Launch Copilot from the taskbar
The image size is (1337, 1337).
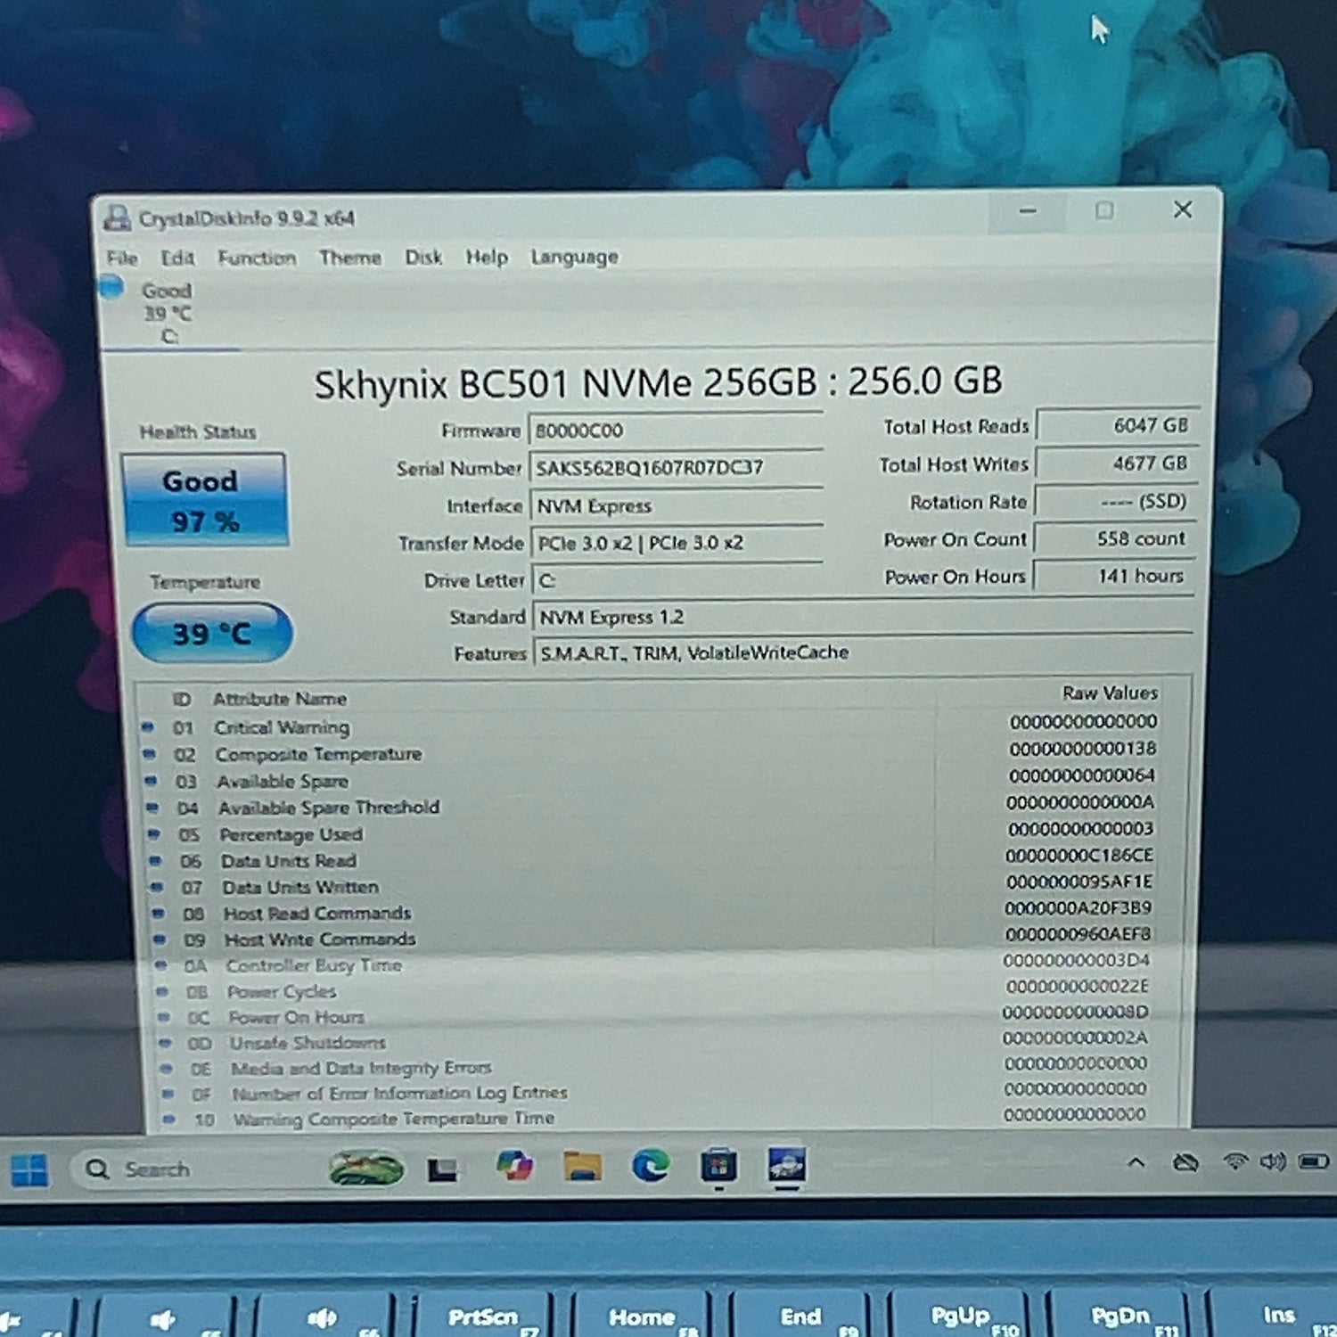(x=514, y=1166)
